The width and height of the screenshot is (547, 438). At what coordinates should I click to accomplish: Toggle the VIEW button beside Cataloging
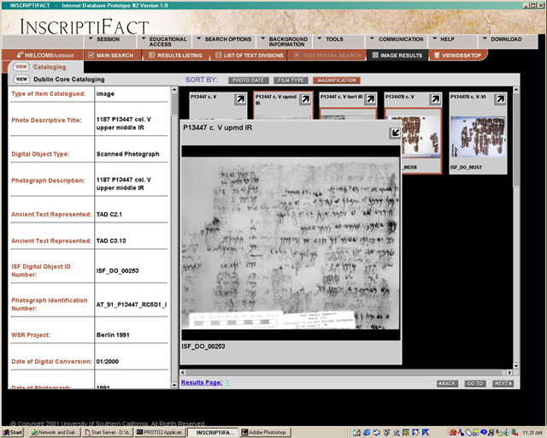[21, 67]
